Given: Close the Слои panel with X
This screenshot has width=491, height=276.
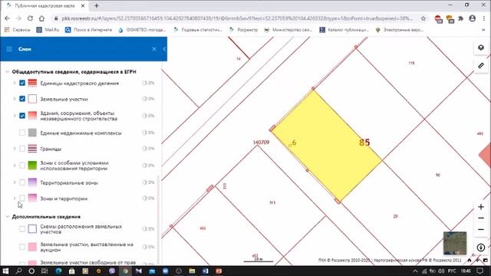Looking at the screenshot, I should (x=154, y=49).
